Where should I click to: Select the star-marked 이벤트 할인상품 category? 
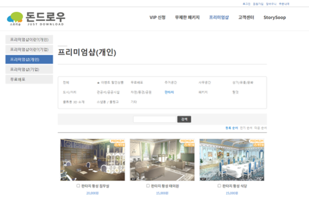click(110, 83)
